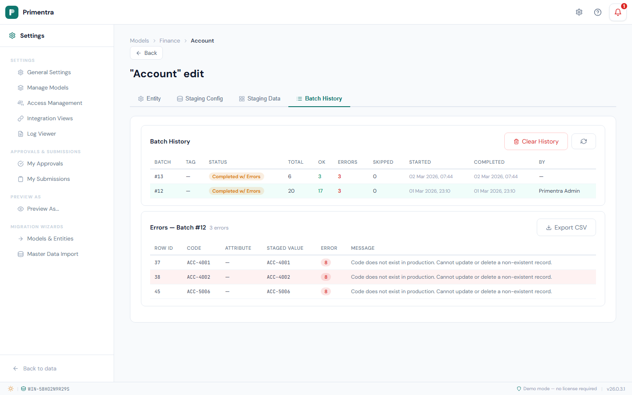Toggle the light theme sun icon

pos(11,389)
